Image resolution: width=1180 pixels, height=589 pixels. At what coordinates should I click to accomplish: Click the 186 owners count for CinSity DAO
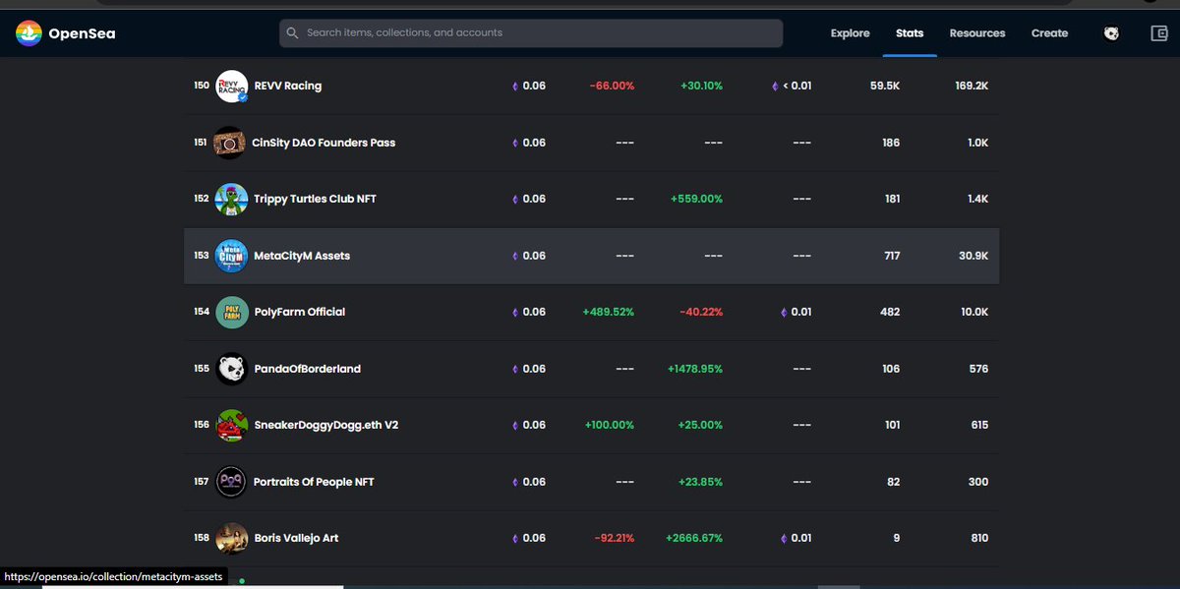coord(891,143)
